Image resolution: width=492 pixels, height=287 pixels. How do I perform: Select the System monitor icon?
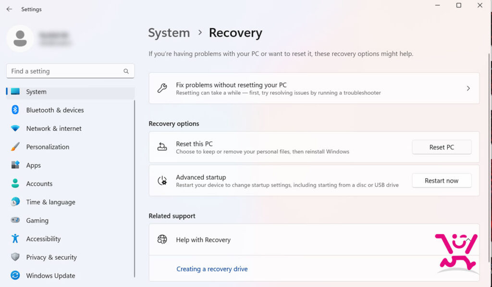(15, 92)
